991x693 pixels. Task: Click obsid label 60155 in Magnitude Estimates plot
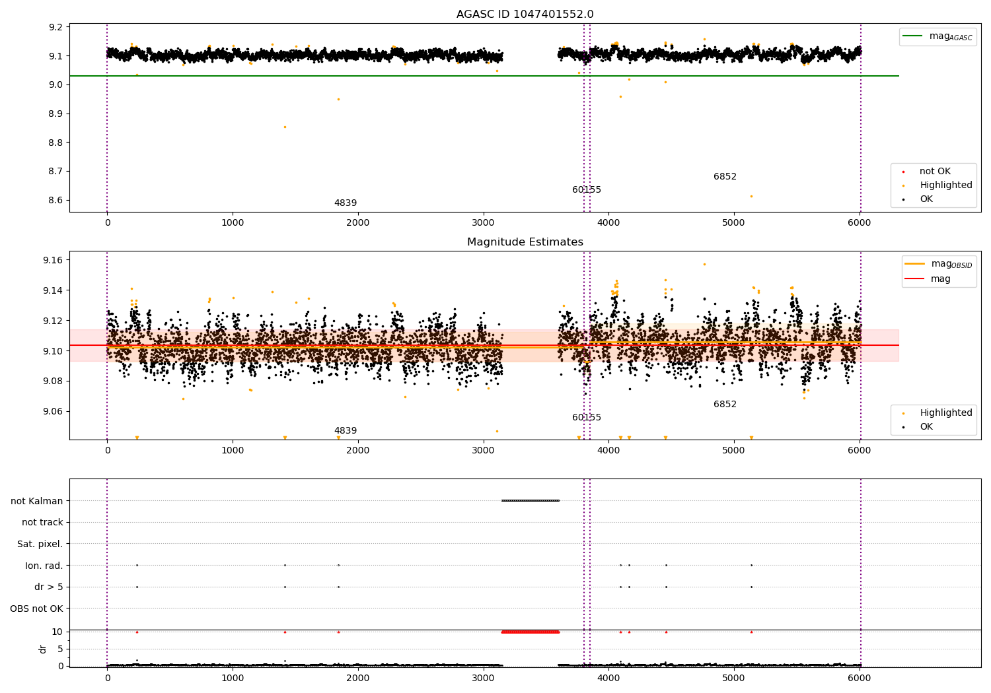click(x=587, y=418)
